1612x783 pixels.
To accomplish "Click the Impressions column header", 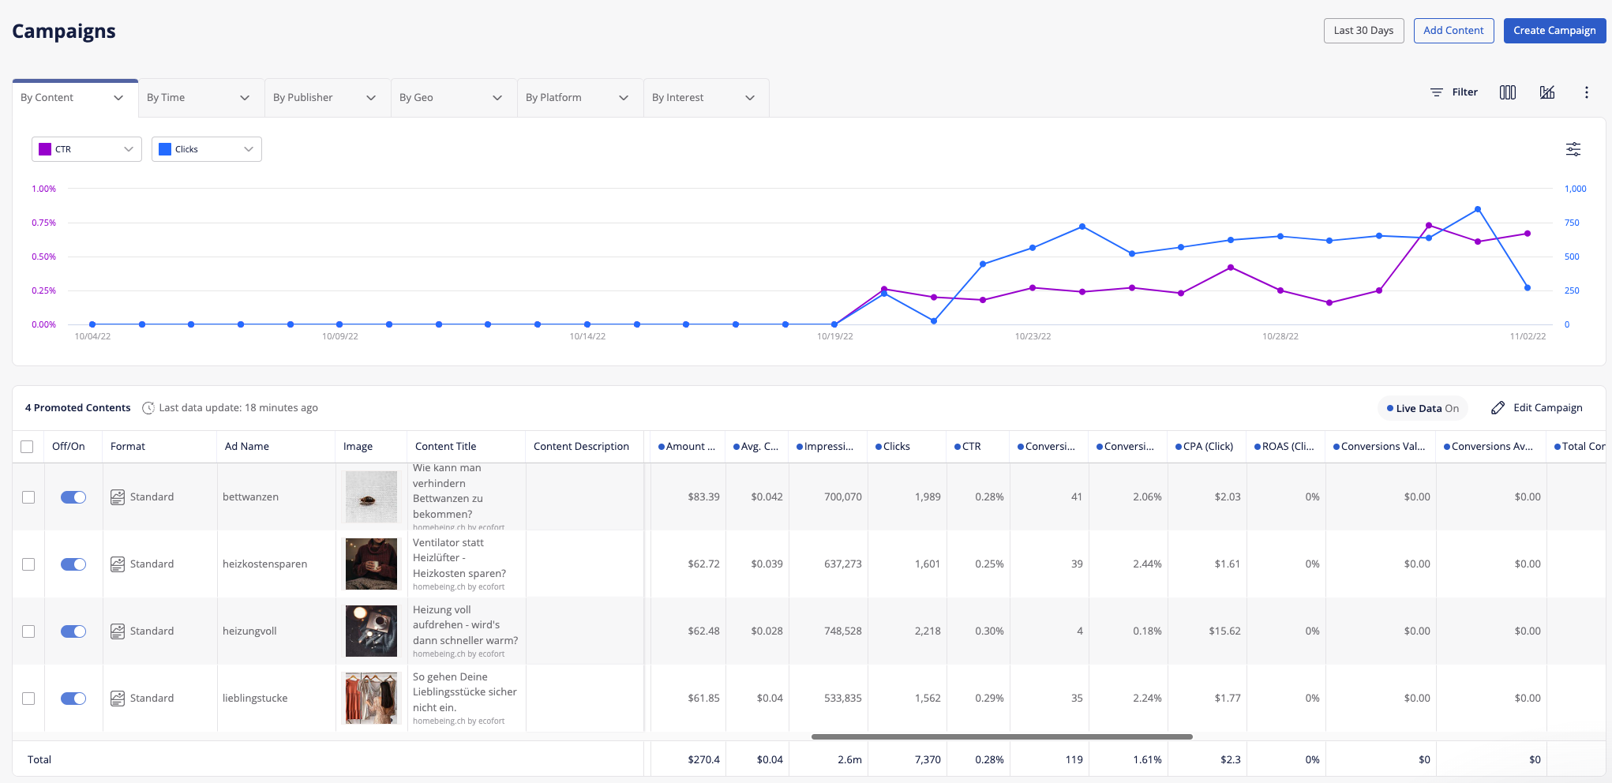I will pos(828,447).
